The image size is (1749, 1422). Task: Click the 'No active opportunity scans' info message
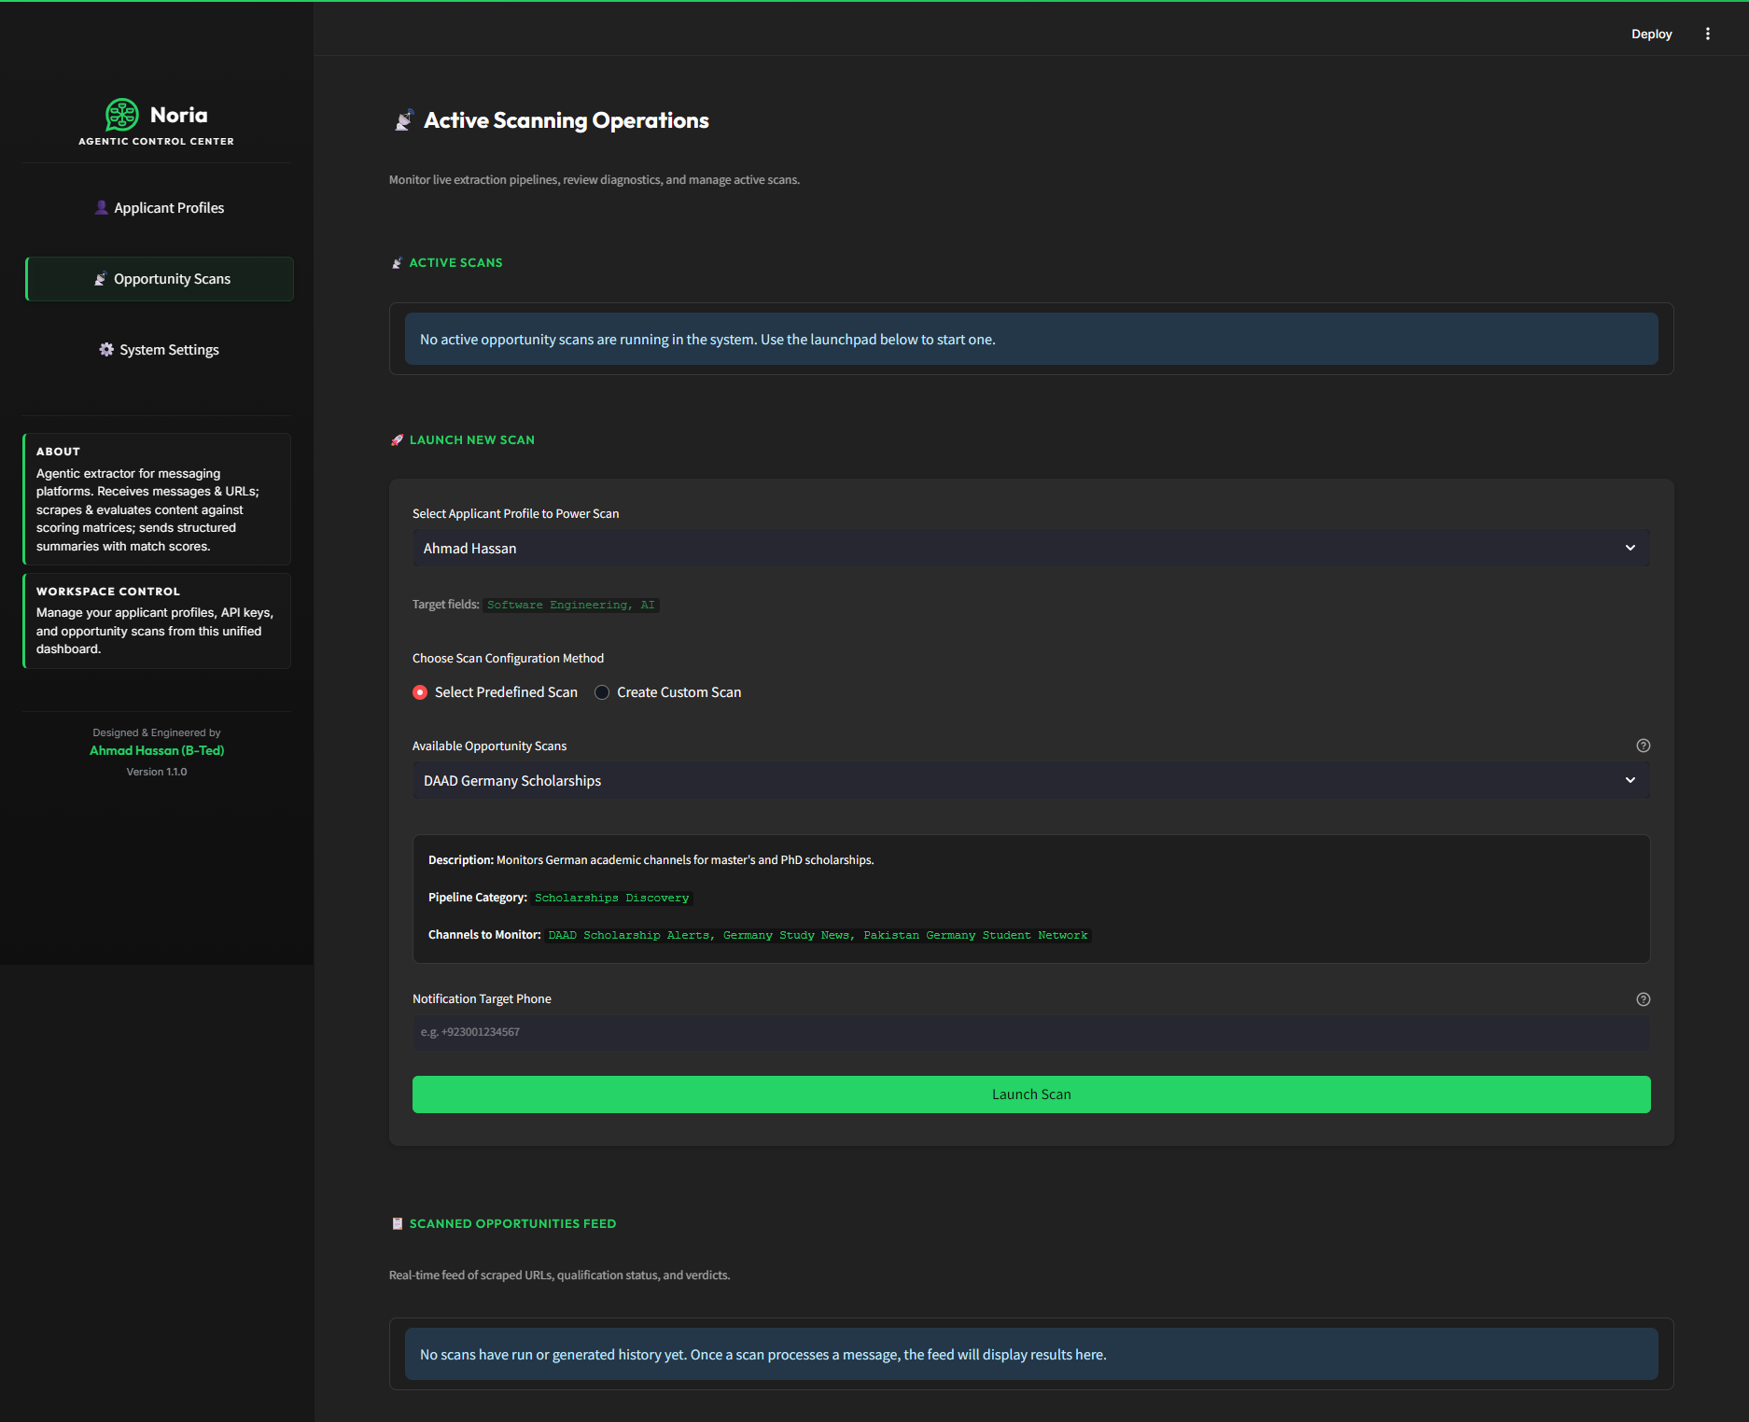coord(1031,340)
